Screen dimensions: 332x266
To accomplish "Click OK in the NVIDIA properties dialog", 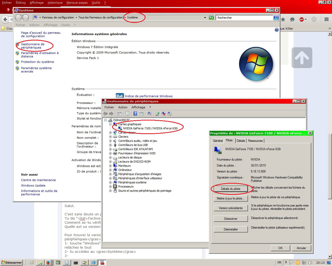I will 280,248.
